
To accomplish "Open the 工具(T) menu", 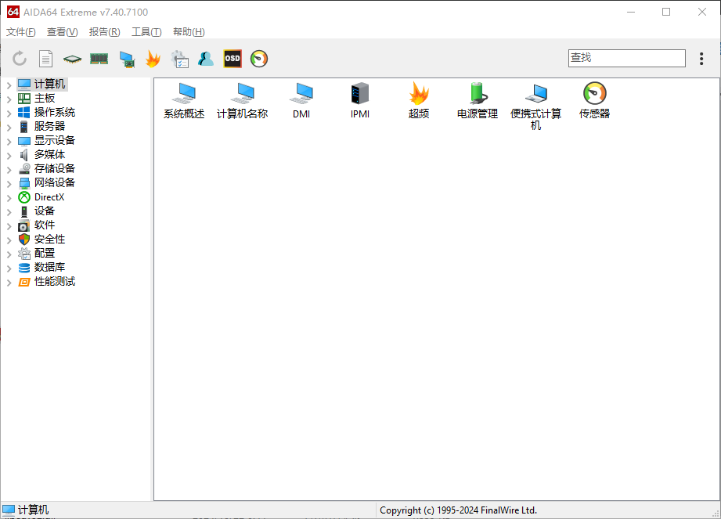I will click(x=146, y=32).
